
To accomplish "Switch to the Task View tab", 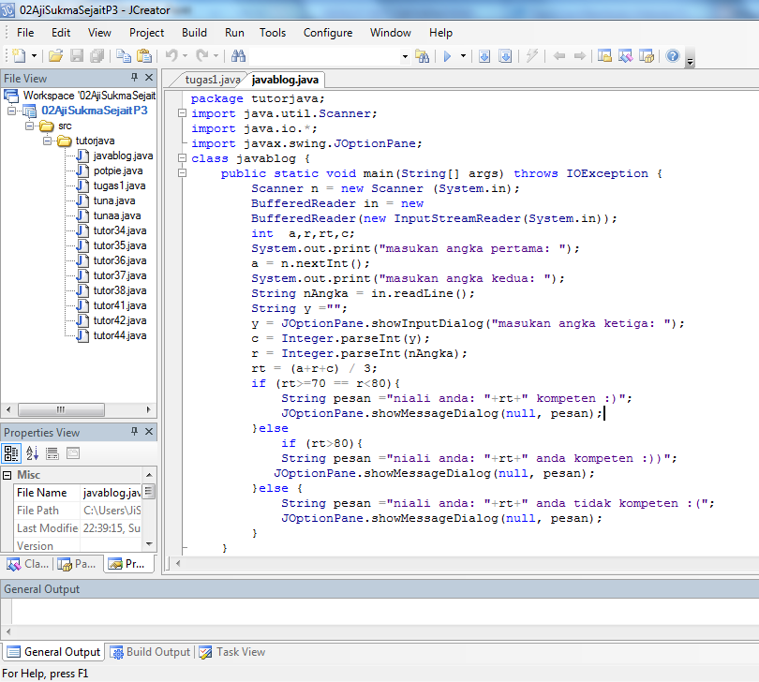I will pyautogui.click(x=232, y=652).
